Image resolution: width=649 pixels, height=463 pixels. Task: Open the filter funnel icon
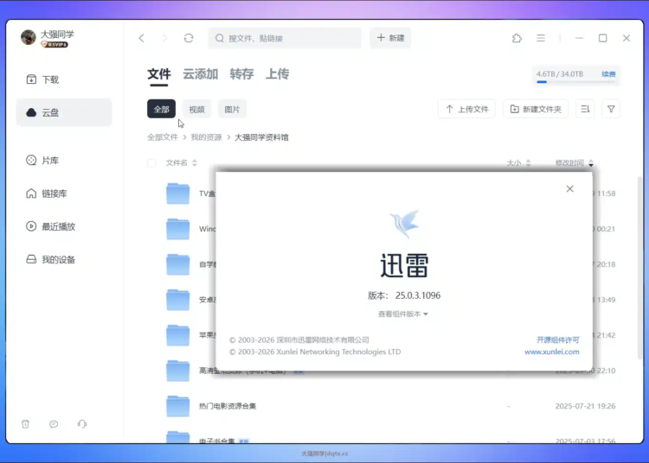point(611,109)
